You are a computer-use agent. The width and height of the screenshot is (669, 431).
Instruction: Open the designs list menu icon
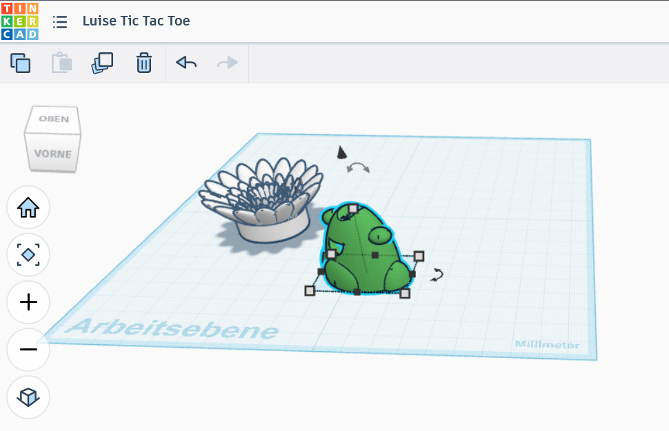click(x=60, y=22)
